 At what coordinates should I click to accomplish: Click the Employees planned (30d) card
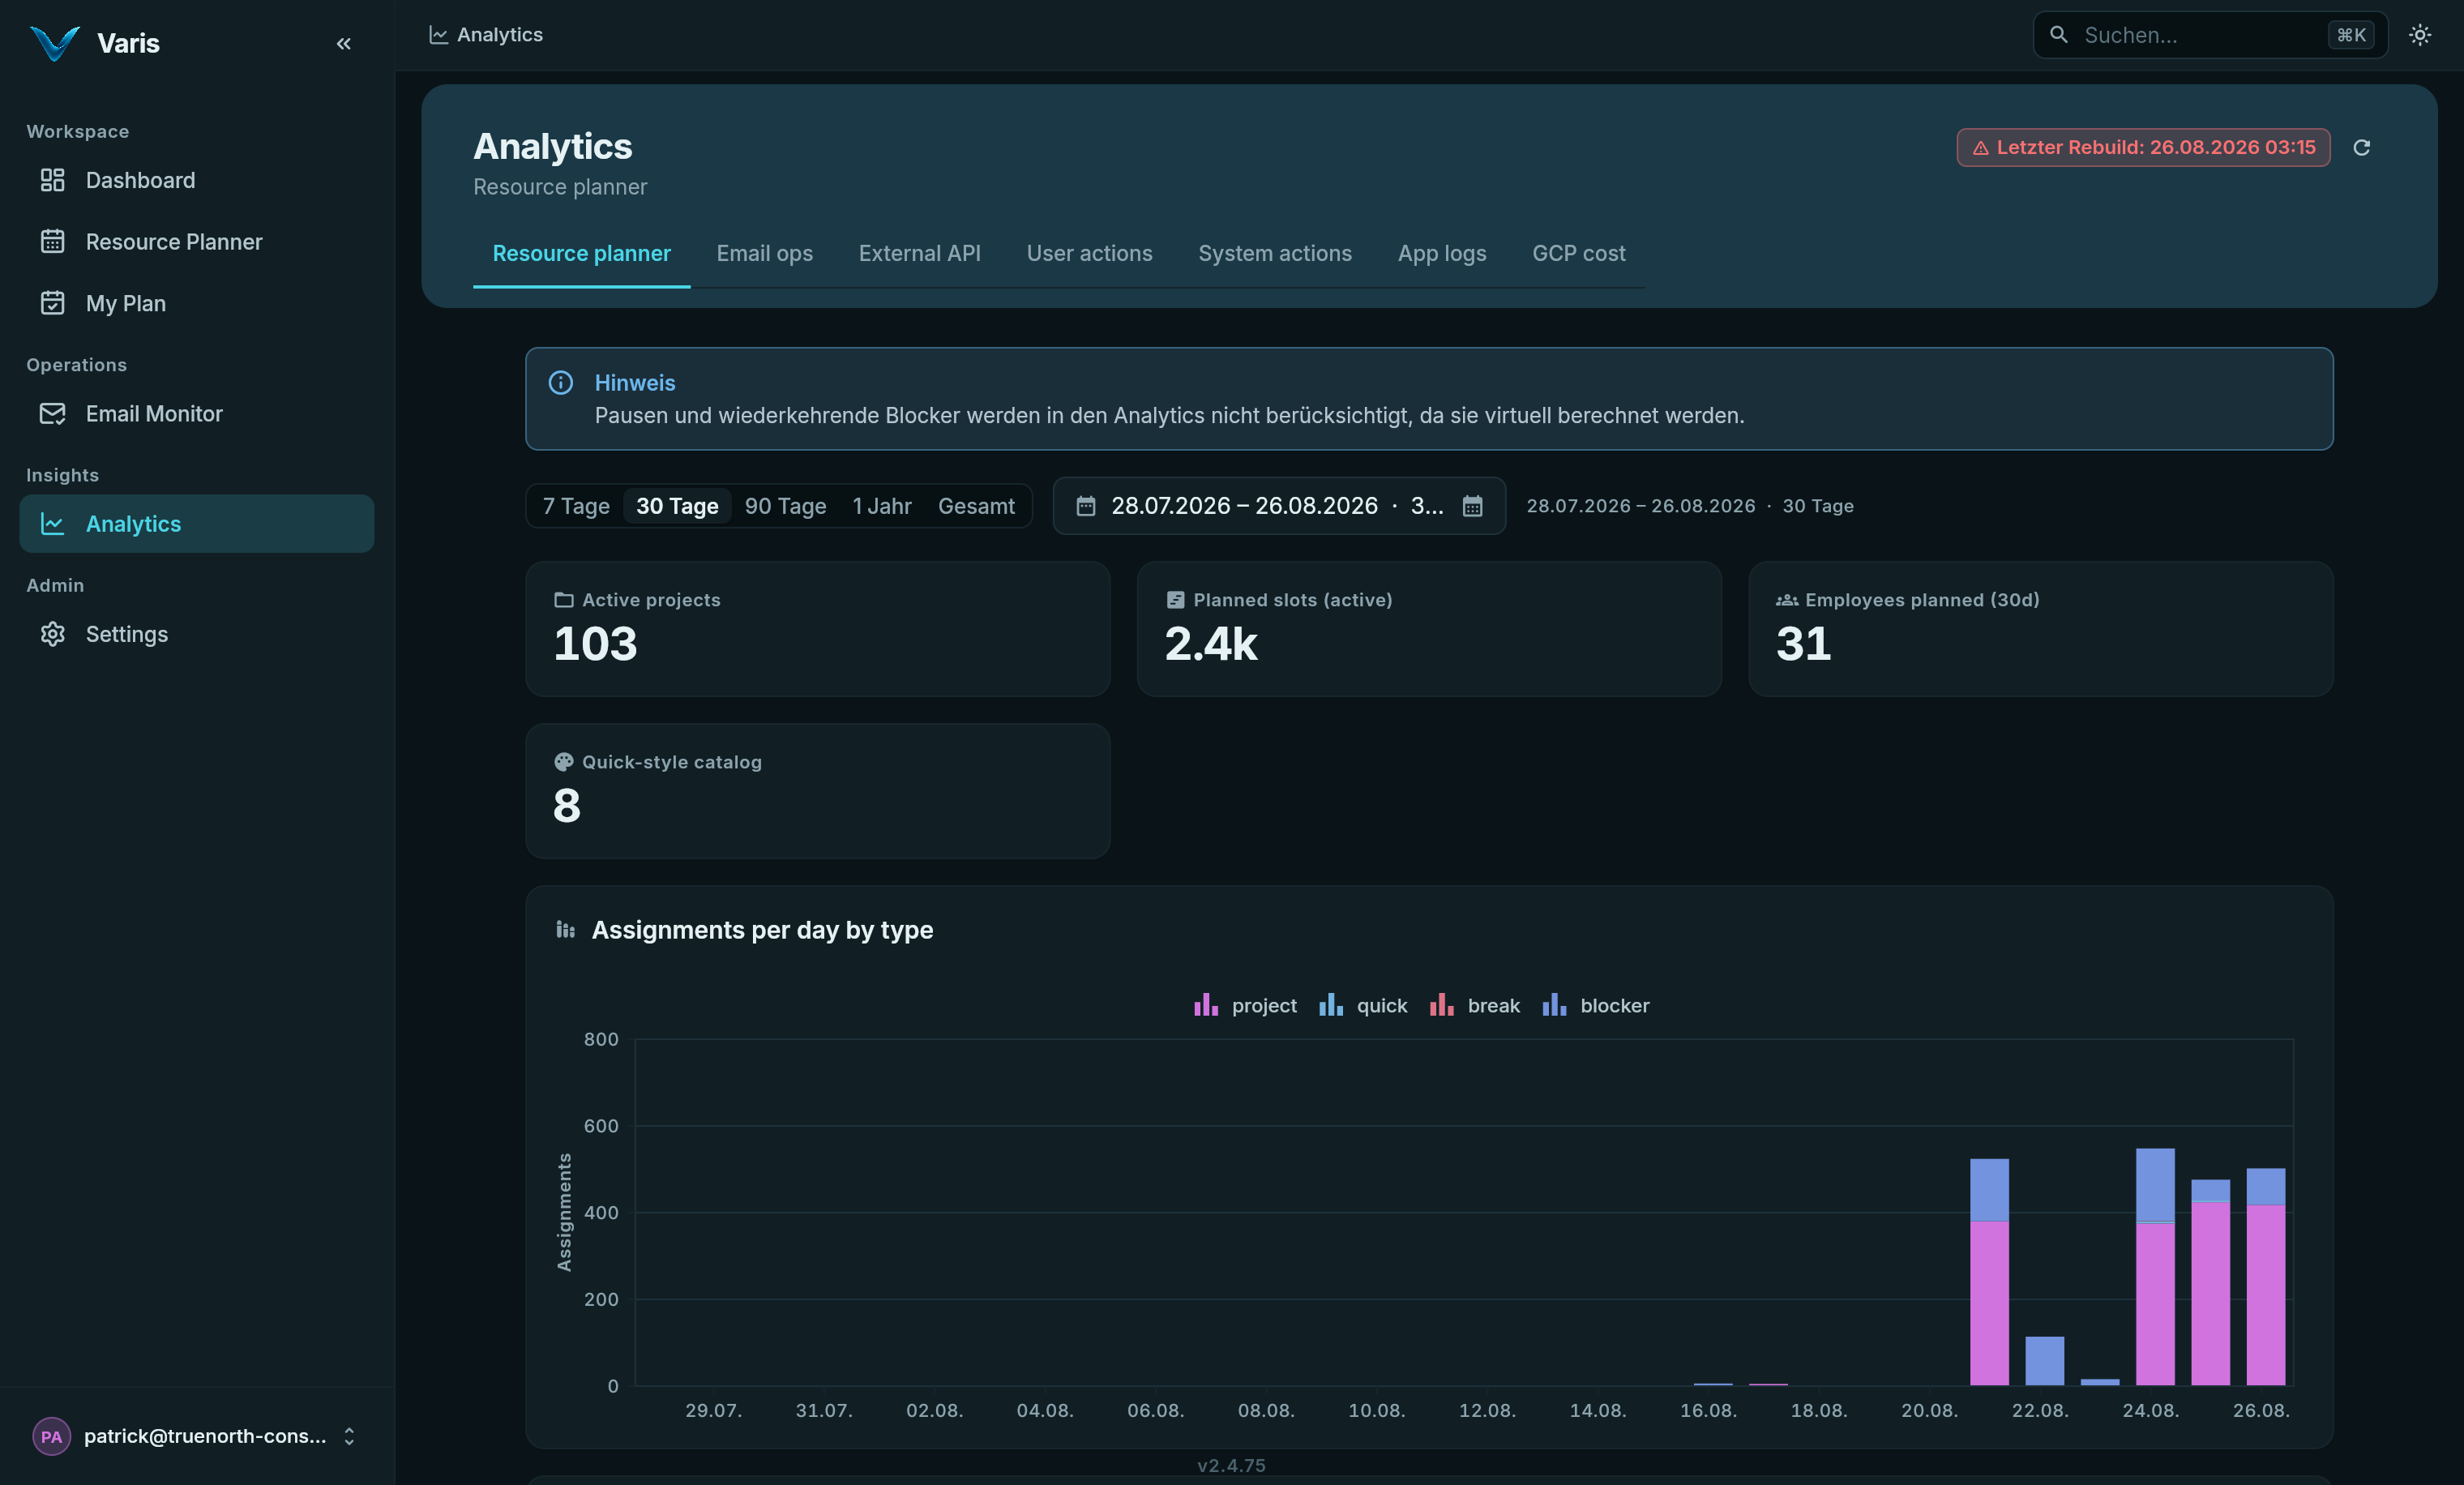[2040, 628]
